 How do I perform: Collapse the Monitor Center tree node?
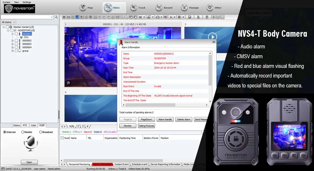tap(4, 27)
